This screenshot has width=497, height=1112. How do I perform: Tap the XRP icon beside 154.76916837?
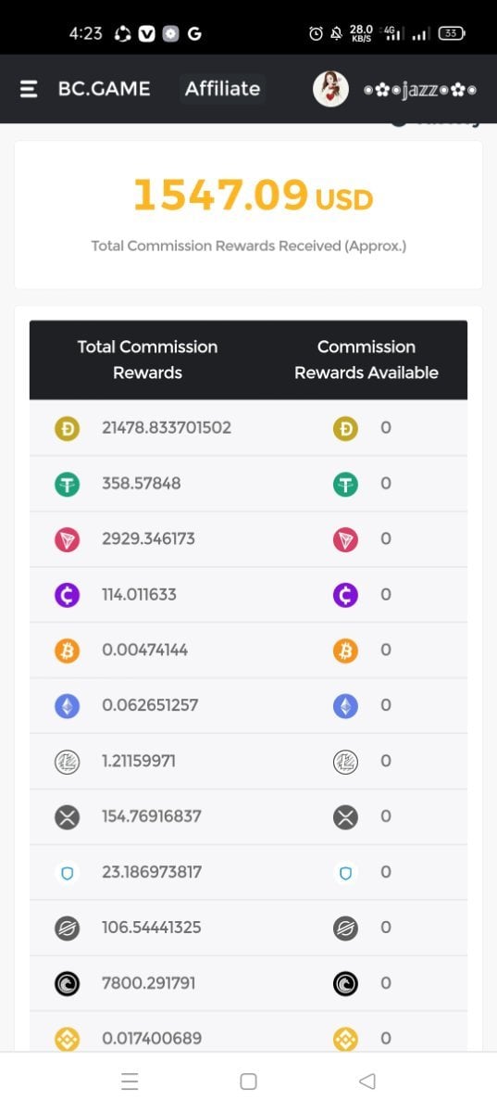pyautogui.click(x=68, y=817)
